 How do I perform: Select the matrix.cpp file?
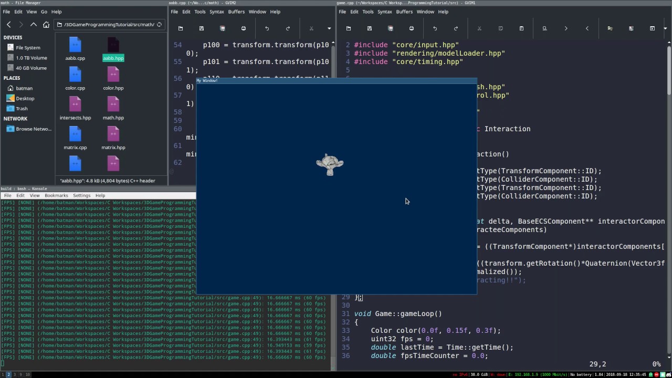click(x=75, y=139)
